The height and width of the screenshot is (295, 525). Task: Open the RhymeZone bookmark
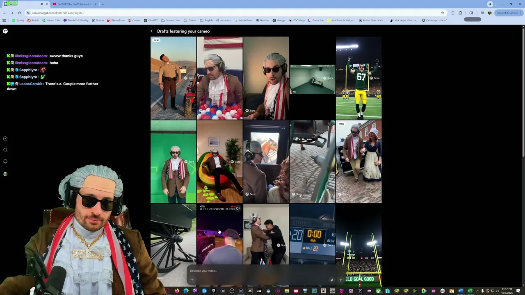click(116, 20)
